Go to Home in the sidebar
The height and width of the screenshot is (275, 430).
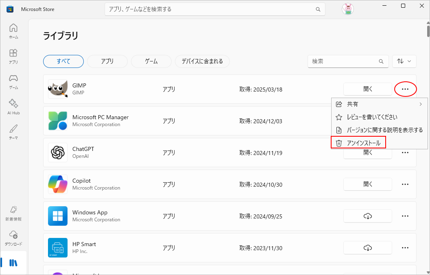13,31
